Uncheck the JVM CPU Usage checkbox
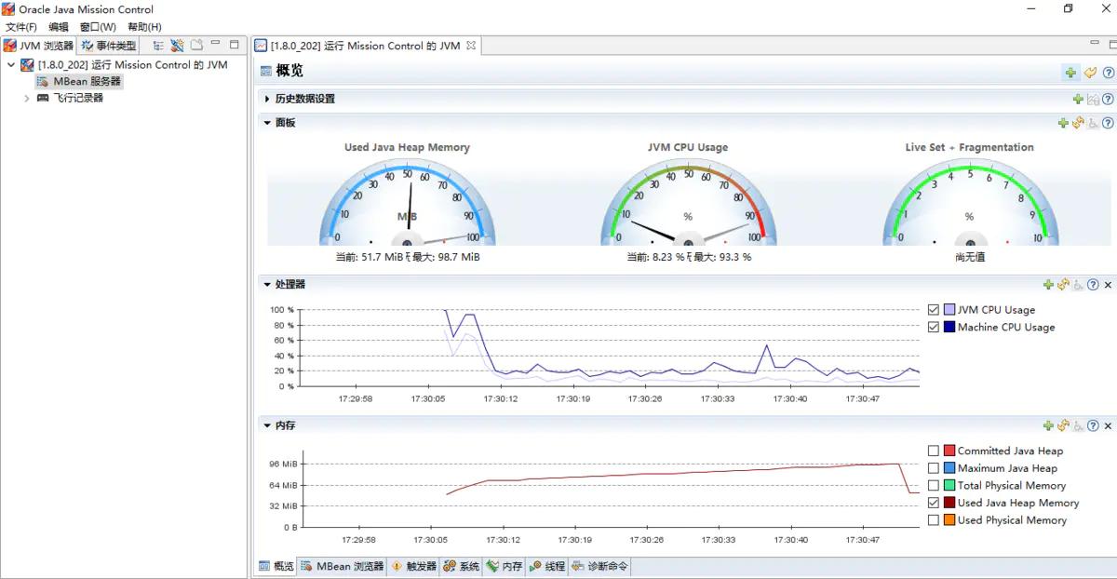This screenshot has height=579, width=1117. tap(934, 310)
